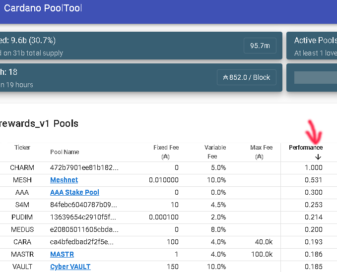Select the PUDIM ticker cell
337x272 pixels.
point(22,218)
